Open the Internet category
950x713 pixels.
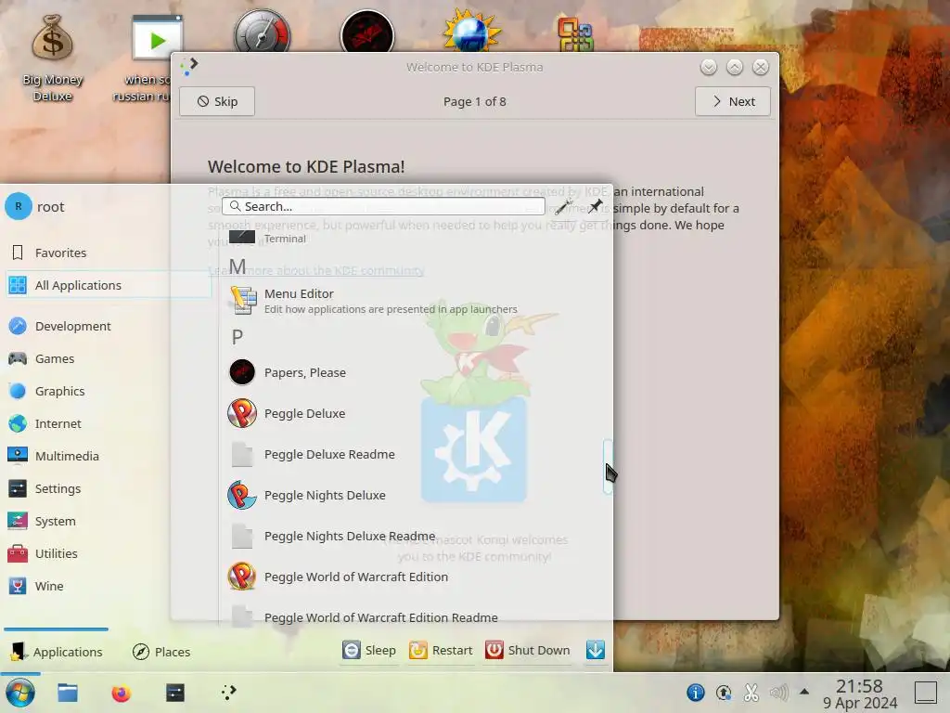[x=108, y=423]
